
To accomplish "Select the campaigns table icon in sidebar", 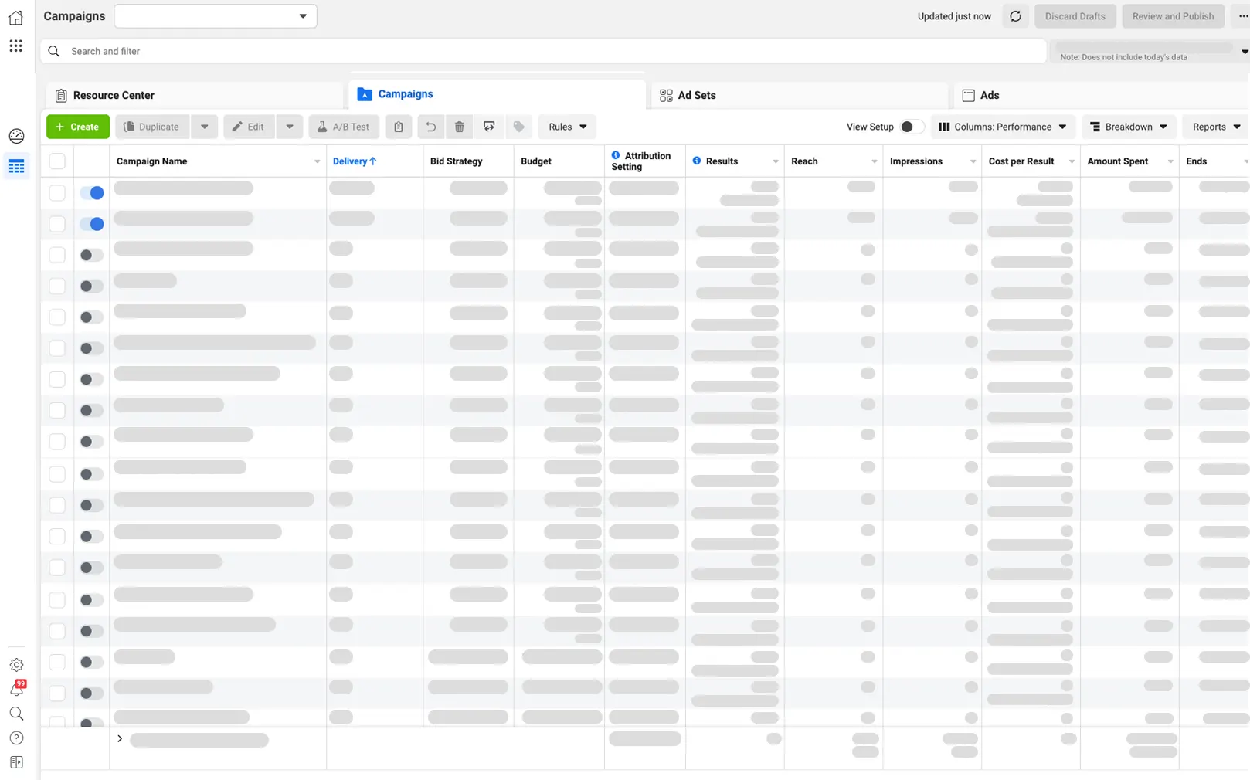I will 16,166.
